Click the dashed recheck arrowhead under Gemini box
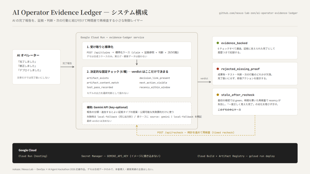310x174 pixels. pos(137,126)
